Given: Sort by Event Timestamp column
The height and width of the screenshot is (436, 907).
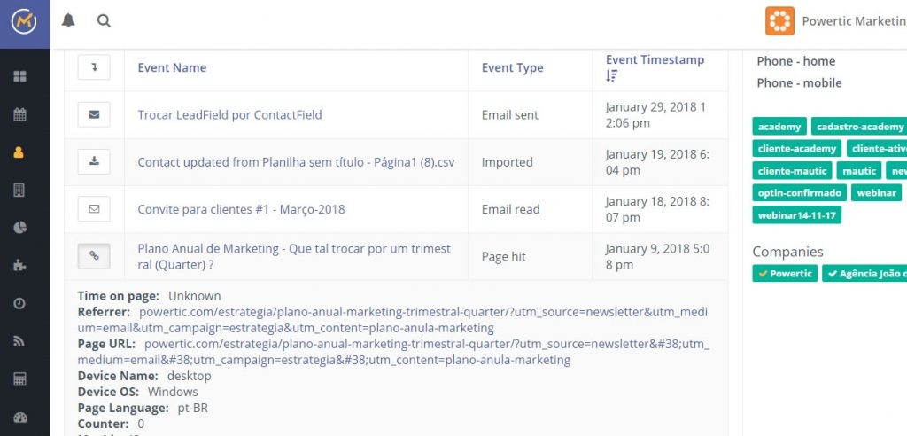Looking at the screenshot, I should [655, 67].
